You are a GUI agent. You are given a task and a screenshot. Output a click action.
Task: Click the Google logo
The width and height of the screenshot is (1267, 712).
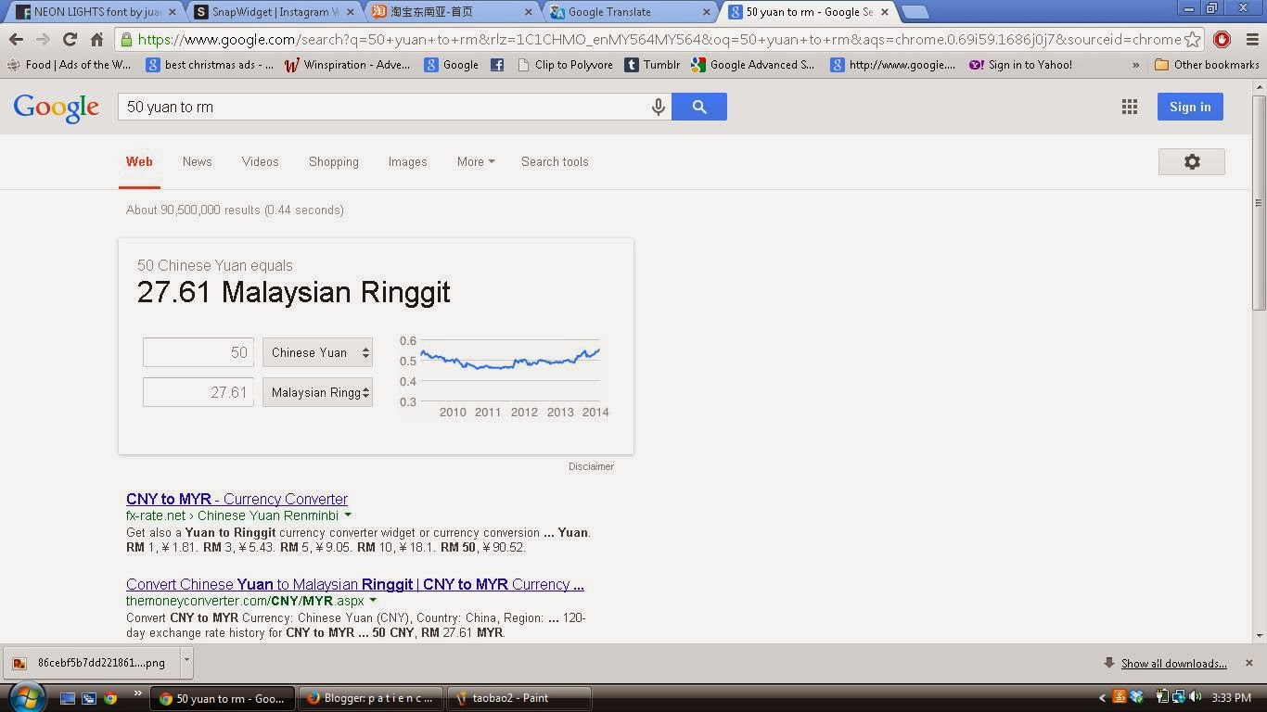[x=57, y=108]
